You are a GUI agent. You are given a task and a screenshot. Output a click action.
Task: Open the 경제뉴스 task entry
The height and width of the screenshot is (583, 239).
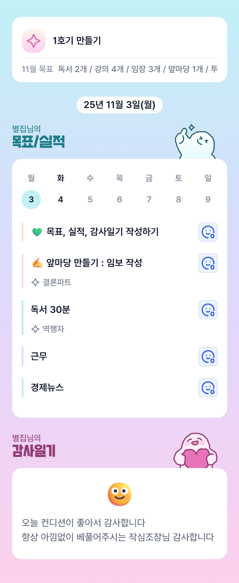tap(47, 387)
